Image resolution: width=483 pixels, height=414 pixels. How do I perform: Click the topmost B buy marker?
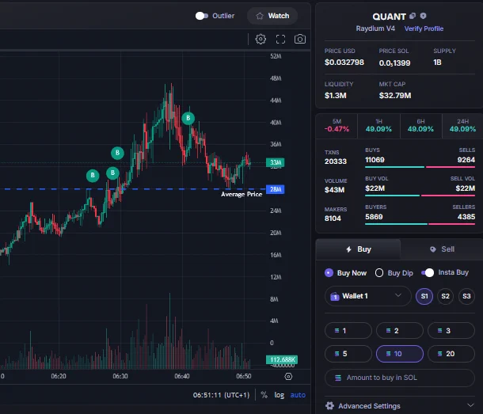188,118
